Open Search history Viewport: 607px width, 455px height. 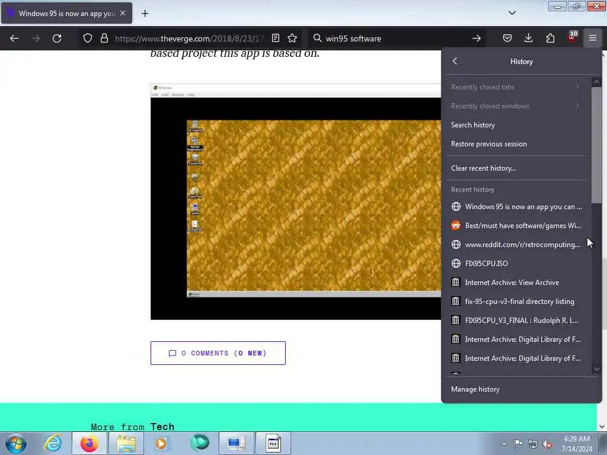click(516, 125)
